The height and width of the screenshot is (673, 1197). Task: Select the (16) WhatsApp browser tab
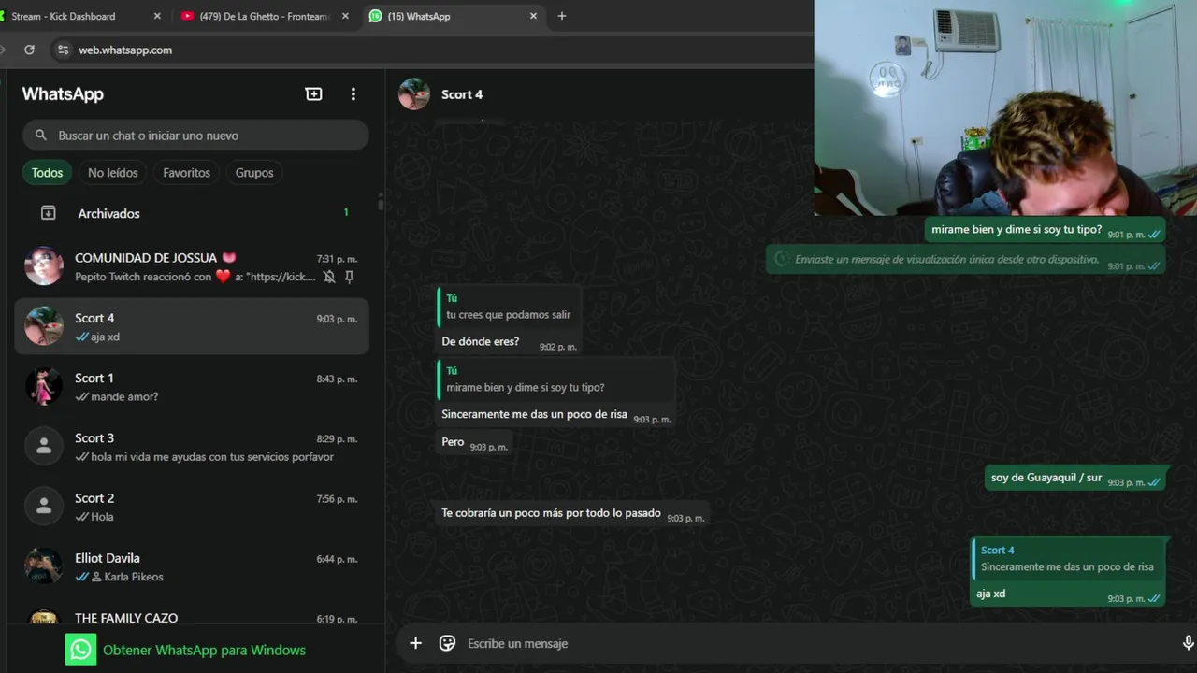pyautogui.click(x=454, y=16)
